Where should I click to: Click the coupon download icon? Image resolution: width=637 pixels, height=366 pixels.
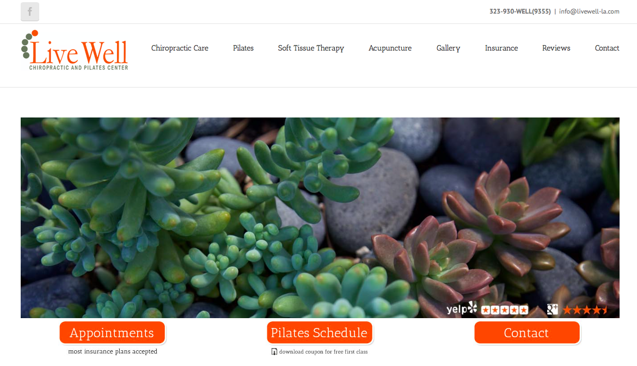(x=274, y=352)
